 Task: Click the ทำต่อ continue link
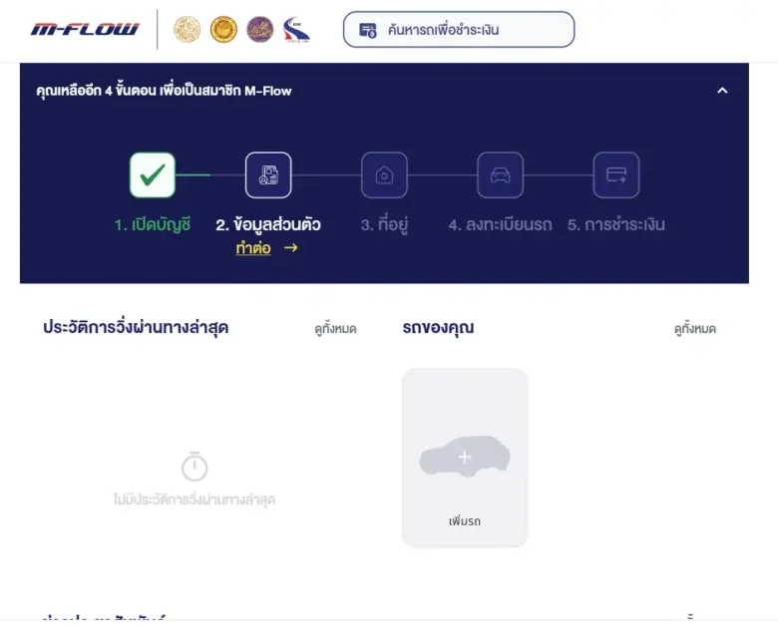(253, 247)
